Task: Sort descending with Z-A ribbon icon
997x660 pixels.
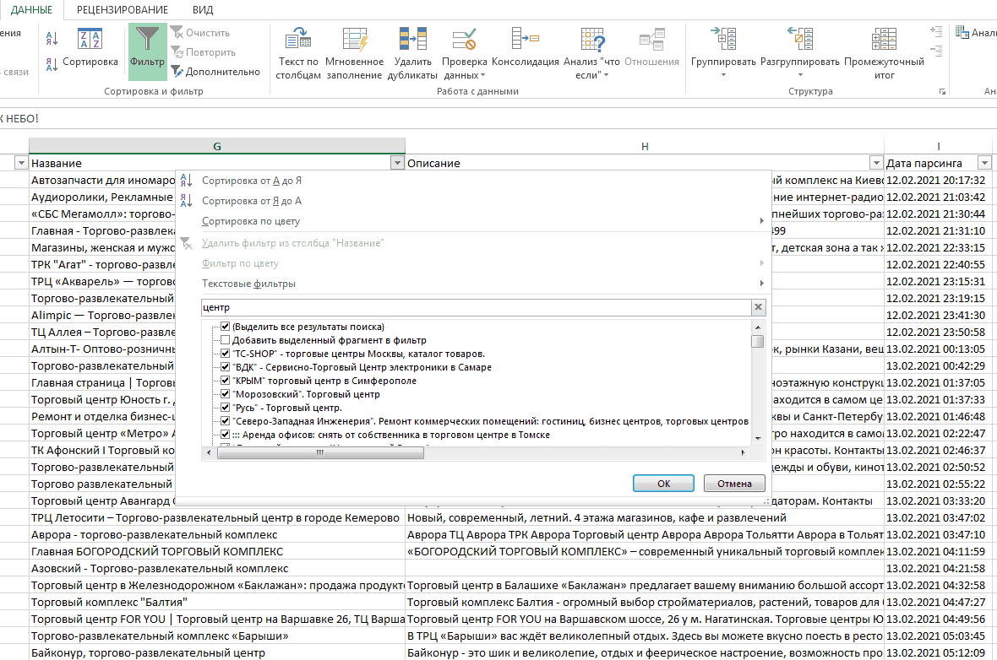Action: click(x=52, y=63)
